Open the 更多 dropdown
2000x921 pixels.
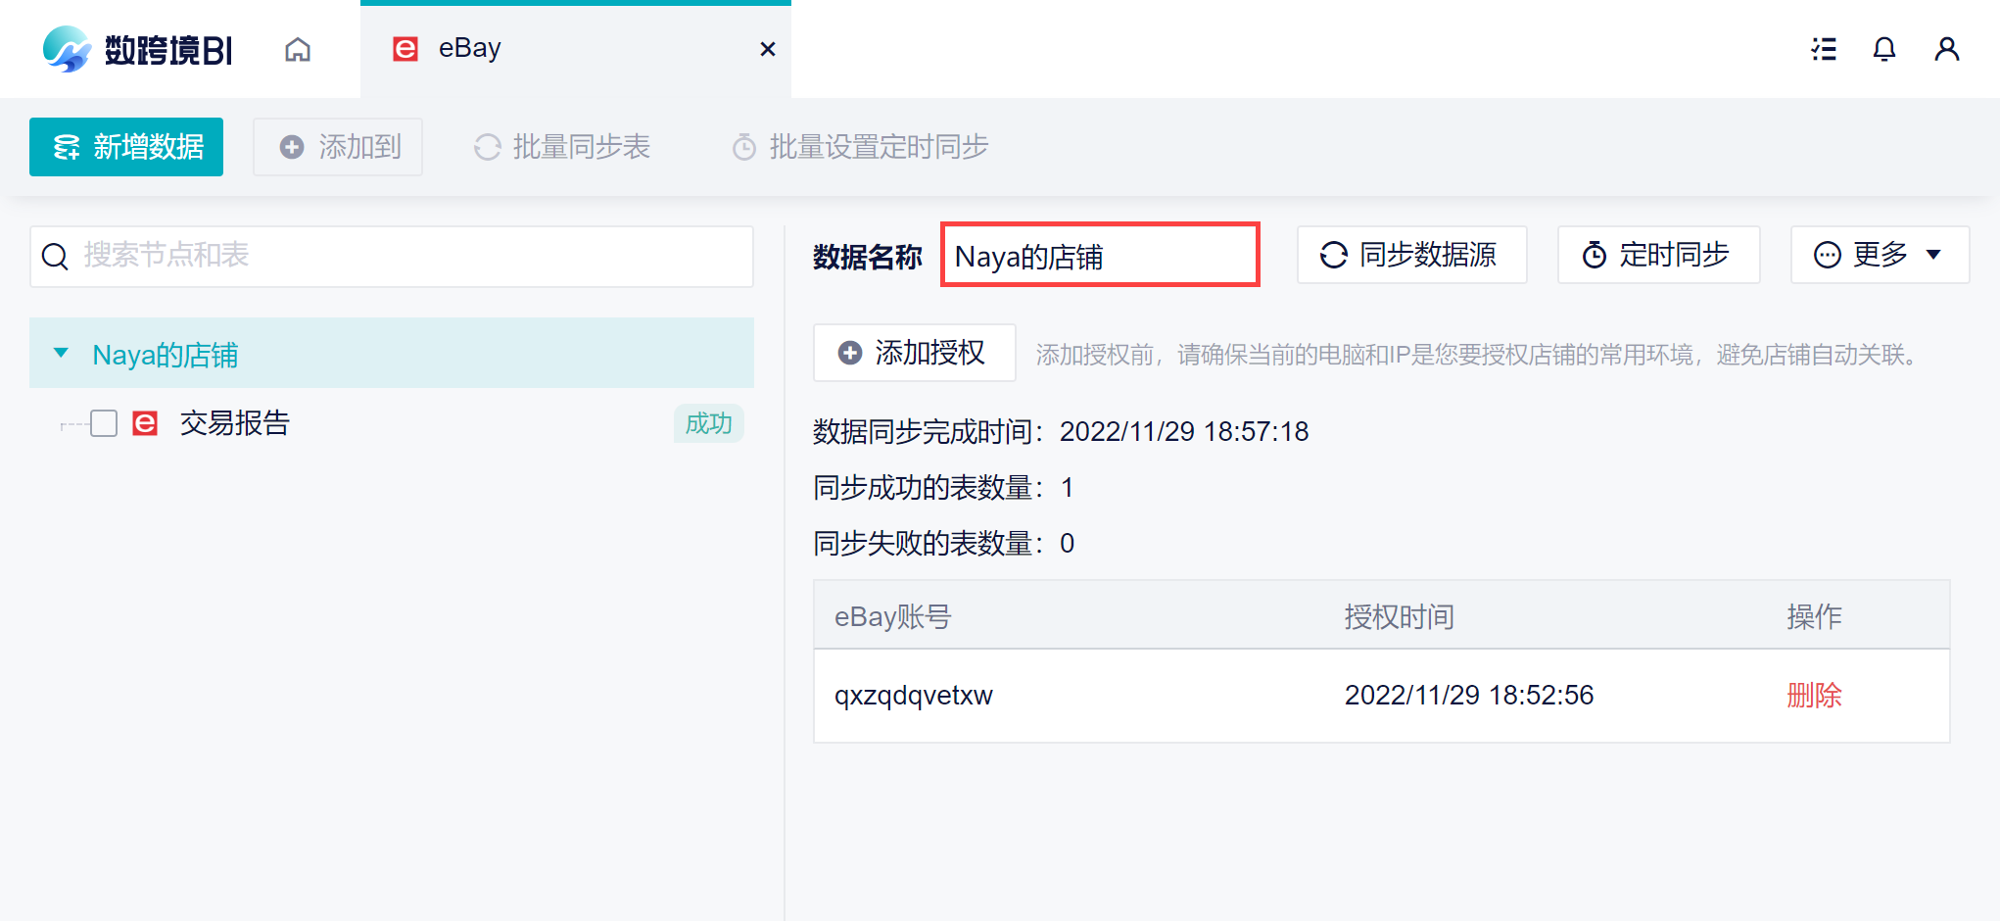click(1881, 255)
